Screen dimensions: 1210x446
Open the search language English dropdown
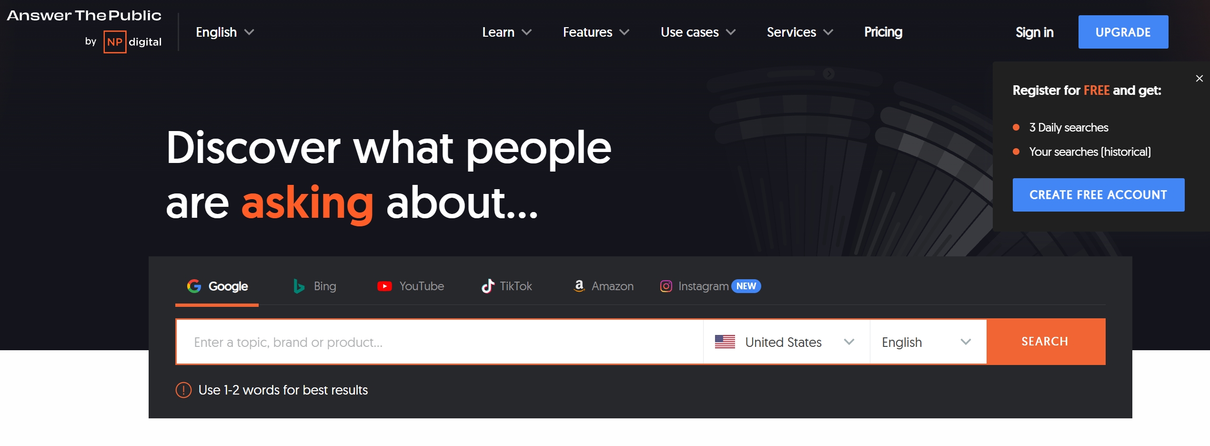(x=927, y=342)
